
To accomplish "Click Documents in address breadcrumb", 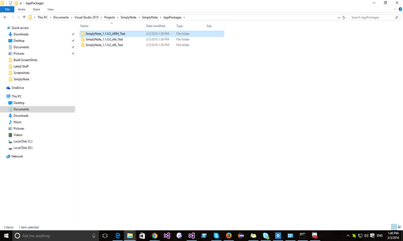I will click(x=61, y=17).
